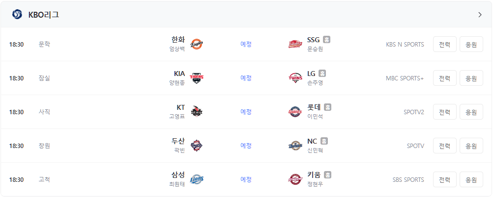Expand KBO league with the right chevron

pyautogui.click(x=480, y=15)
